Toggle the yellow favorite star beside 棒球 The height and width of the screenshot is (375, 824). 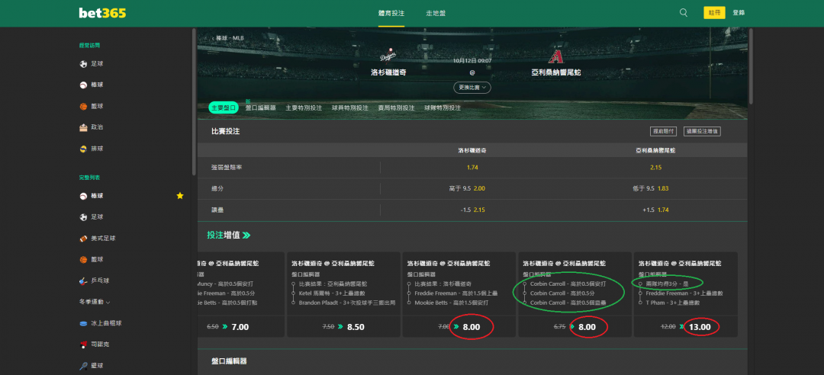pos(180,196)
